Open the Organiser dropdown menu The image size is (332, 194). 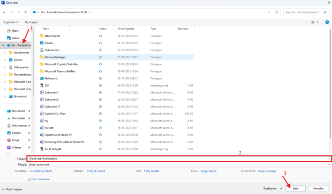[x=11, y=22]
